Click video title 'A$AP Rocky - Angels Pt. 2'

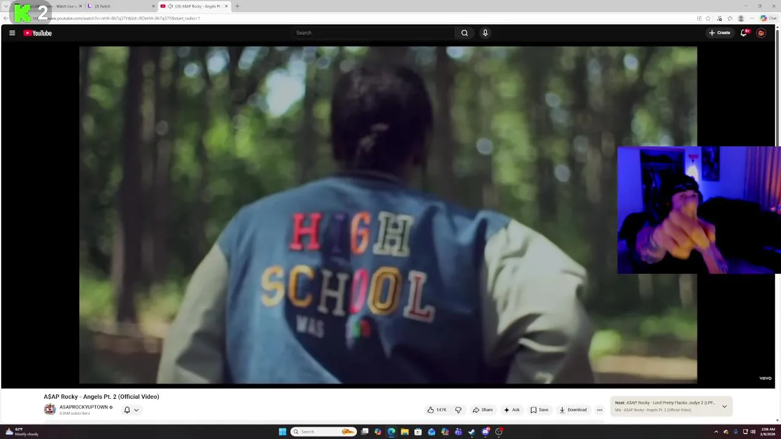101,396
